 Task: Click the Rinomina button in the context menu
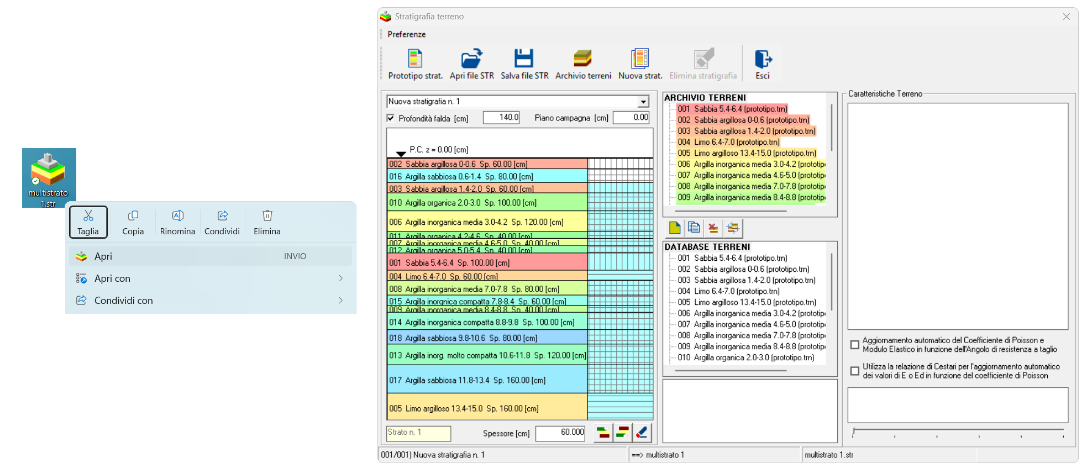click(177, 222)
